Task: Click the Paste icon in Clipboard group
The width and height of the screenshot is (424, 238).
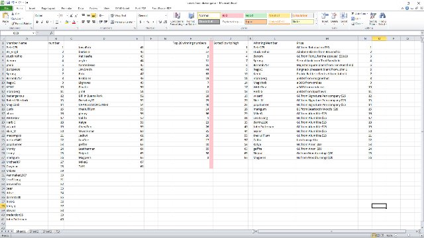Action: pyautogui.click(x=5, y=17)
